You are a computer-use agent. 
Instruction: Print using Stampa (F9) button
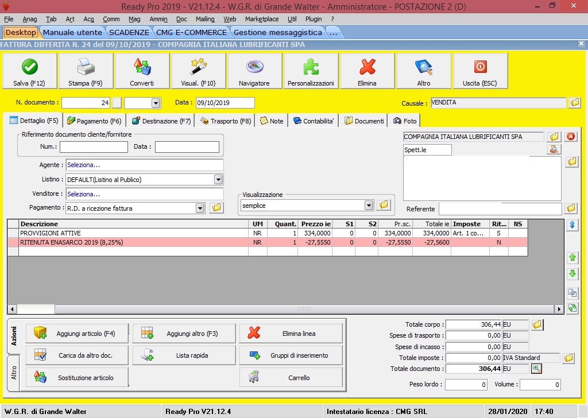(x=86, y=71)
